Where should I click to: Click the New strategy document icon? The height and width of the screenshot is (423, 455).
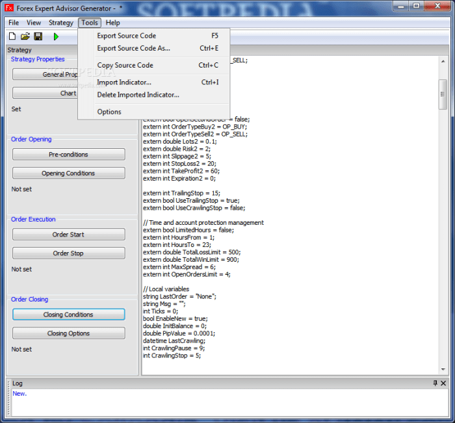point(12,36)
